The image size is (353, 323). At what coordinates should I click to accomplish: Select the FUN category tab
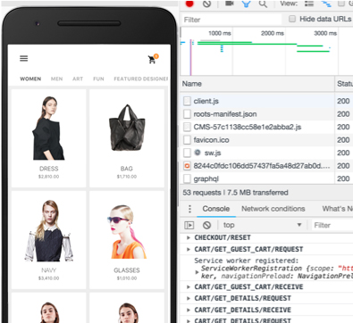pyautogui.click(x=98, y=79)
